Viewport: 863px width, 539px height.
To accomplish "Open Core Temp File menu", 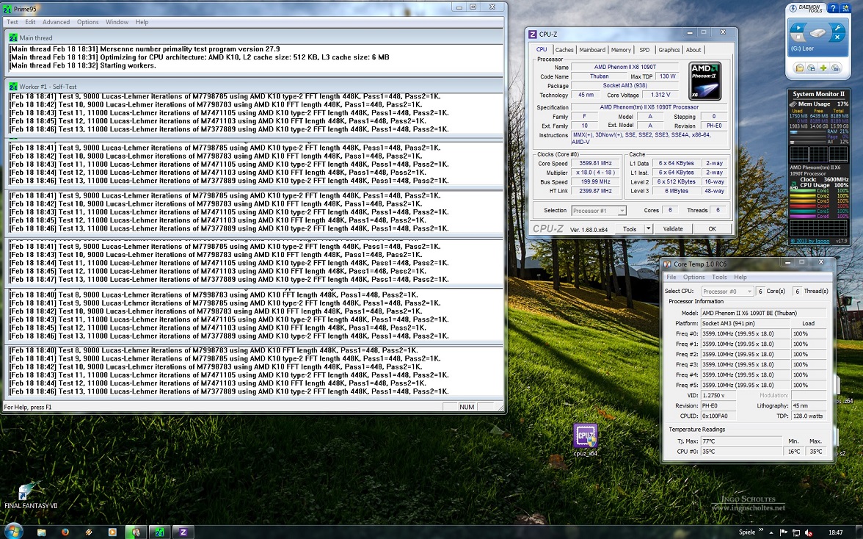I will coord(671,277).
